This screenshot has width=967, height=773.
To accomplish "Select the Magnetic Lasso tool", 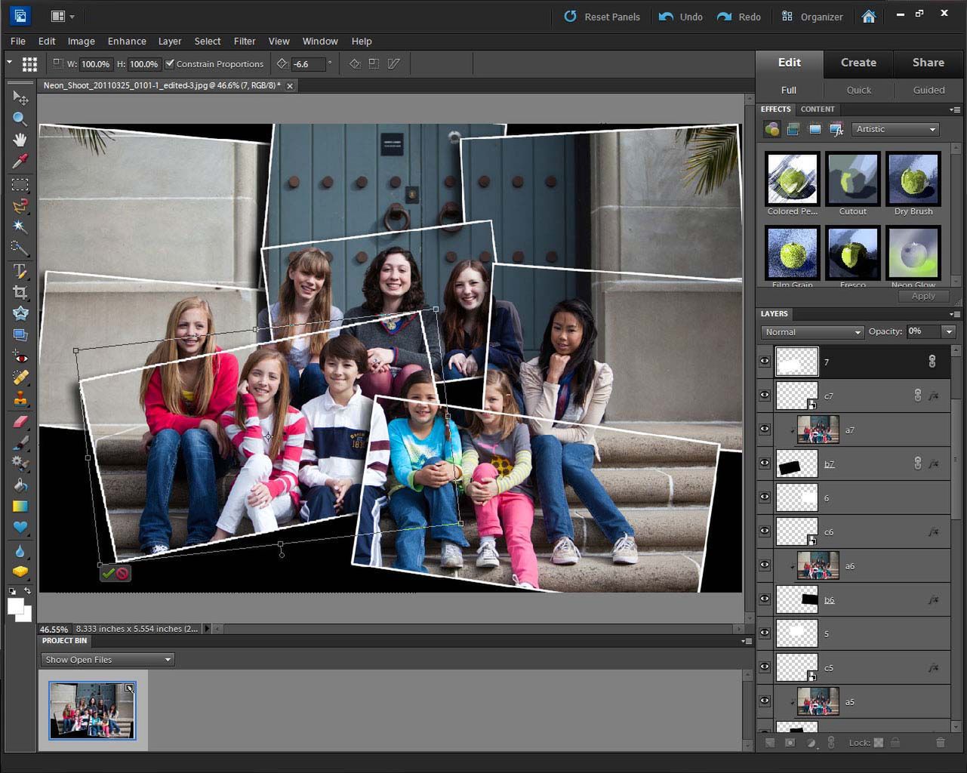I will click(20, 206).
